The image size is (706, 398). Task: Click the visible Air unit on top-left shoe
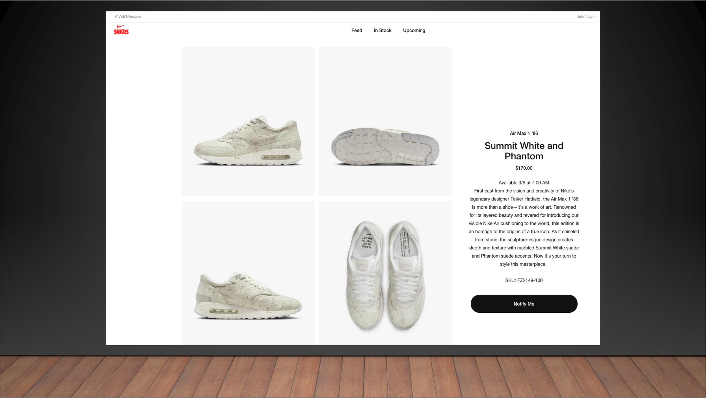pos(276,157)
